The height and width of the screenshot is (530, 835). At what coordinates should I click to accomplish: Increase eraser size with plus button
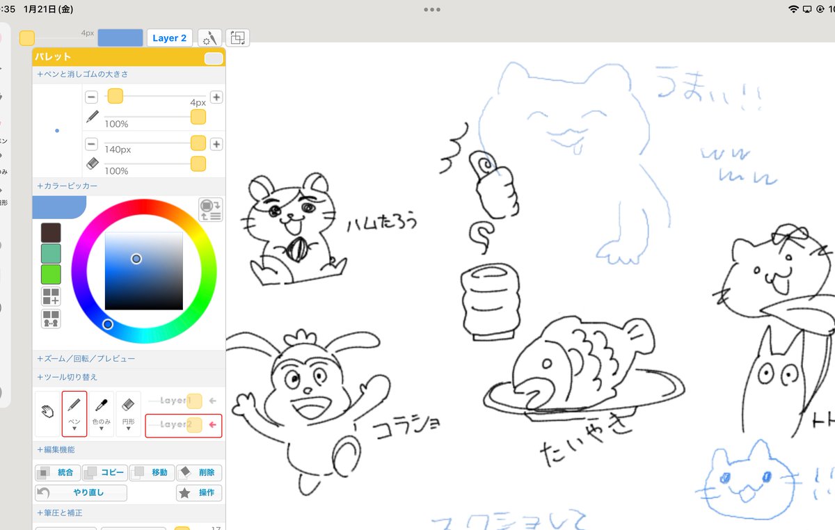pyautogui.click(x=216, y=144)
